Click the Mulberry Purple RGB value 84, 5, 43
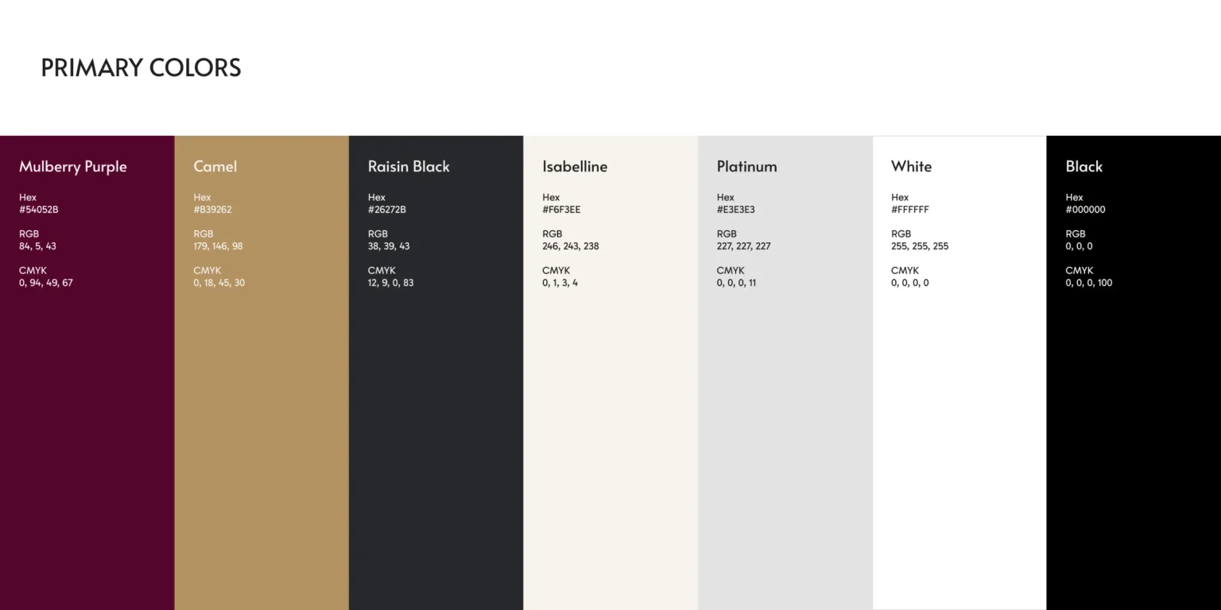Image resolution: width=1221 pixels, height=610 pixels. (x=37, y=246)
